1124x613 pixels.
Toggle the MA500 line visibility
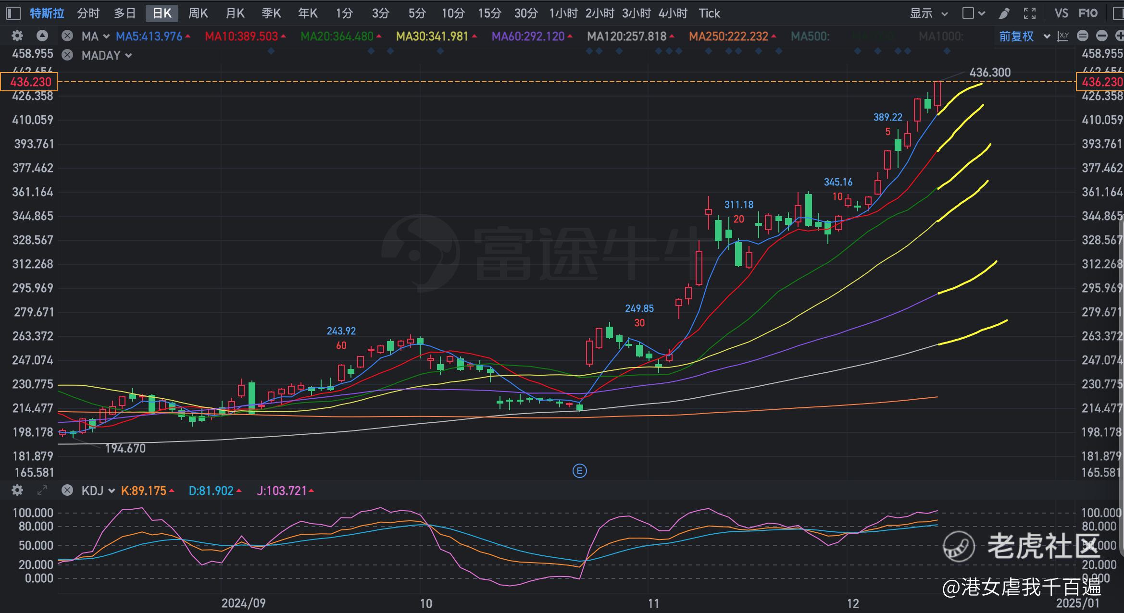pos(810,36)
